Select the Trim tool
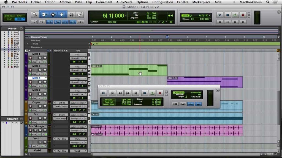The height and width of the screenshot is (158, 282). tap(44, 15)
